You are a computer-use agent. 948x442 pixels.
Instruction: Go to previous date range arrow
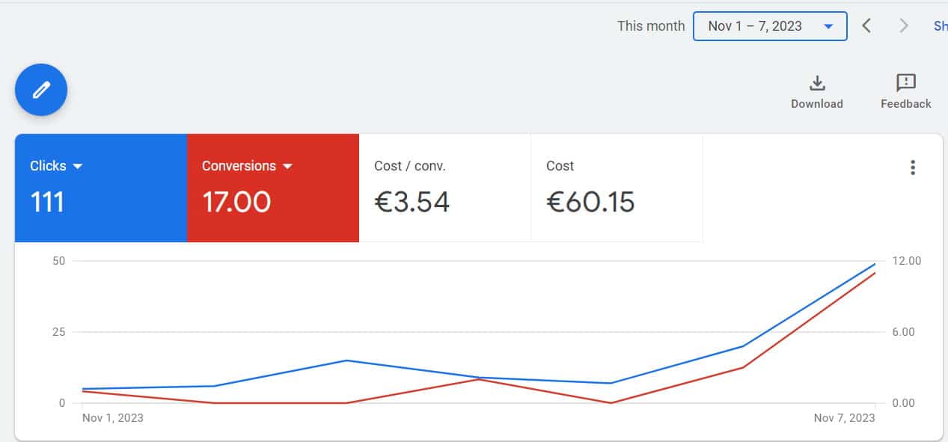tap(866, 26)
